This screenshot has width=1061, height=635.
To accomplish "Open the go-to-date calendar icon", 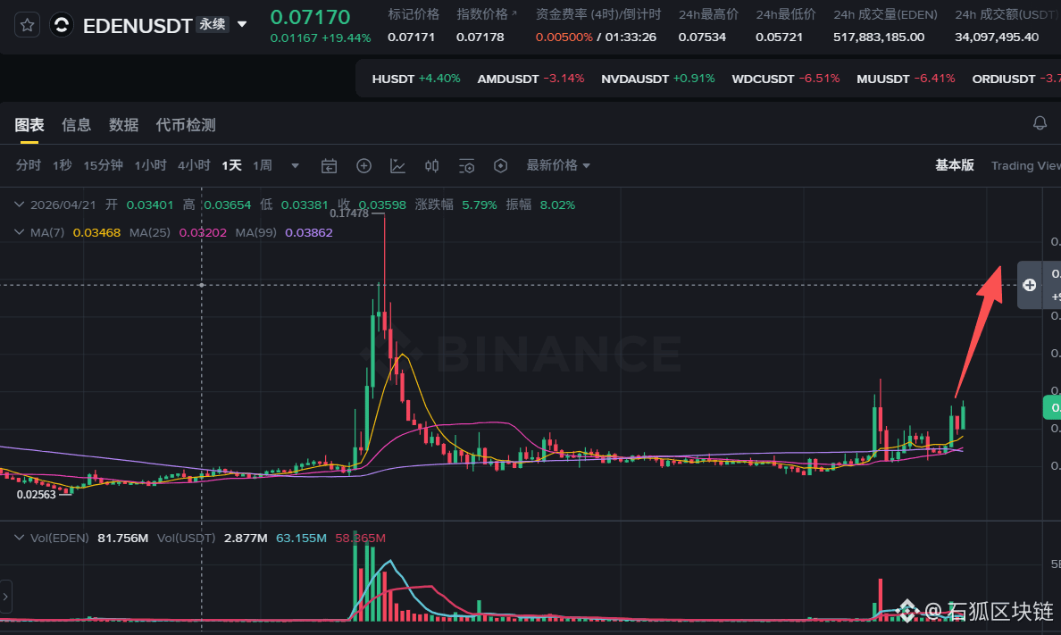I will (x=329, y=166).
